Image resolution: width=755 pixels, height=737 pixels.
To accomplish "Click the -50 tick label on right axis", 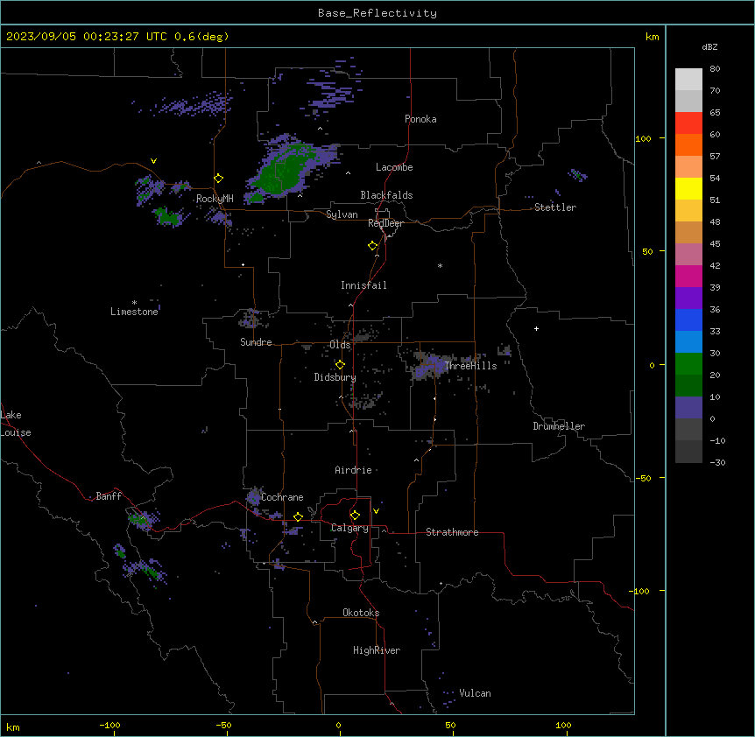I will [643, 478].
